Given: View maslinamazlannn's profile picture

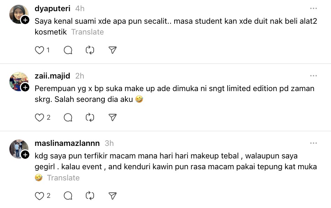Looking at the screenshot, I should 18,148.
